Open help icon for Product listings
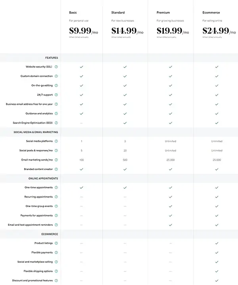 pyautogui.click(x=56, y=243)
